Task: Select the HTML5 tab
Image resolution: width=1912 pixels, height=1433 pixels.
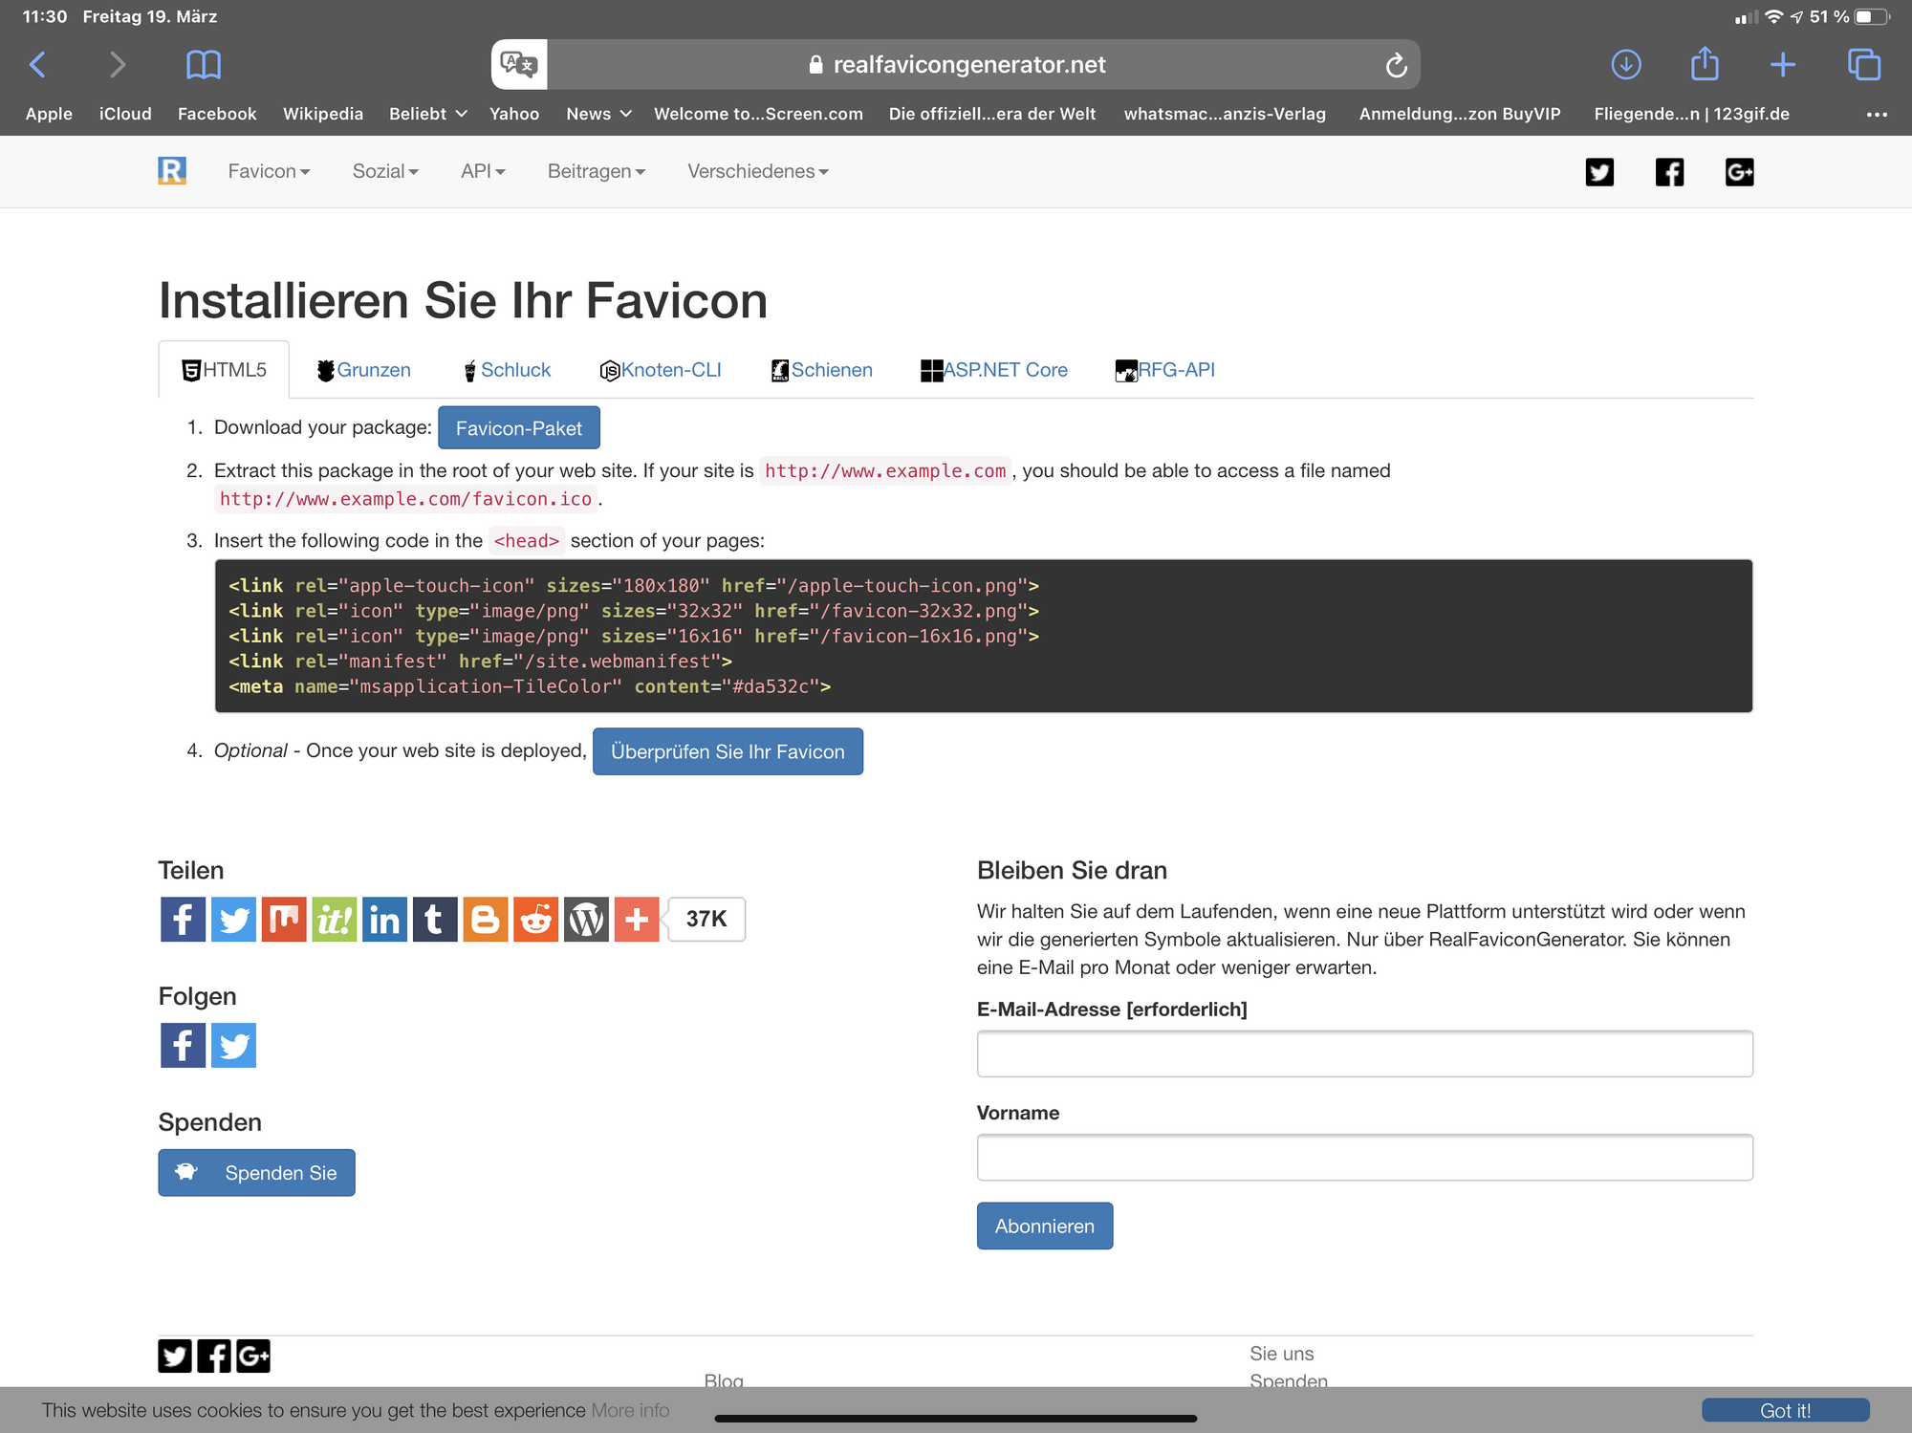Action: 225,370
